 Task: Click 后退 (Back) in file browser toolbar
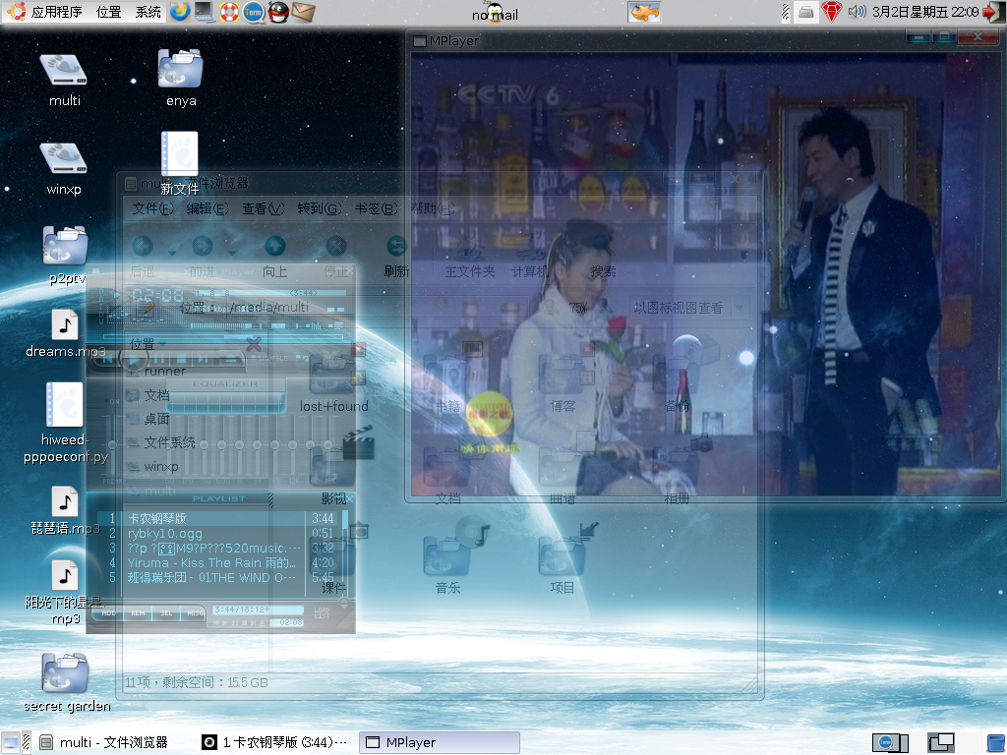[x=142, y=258]
